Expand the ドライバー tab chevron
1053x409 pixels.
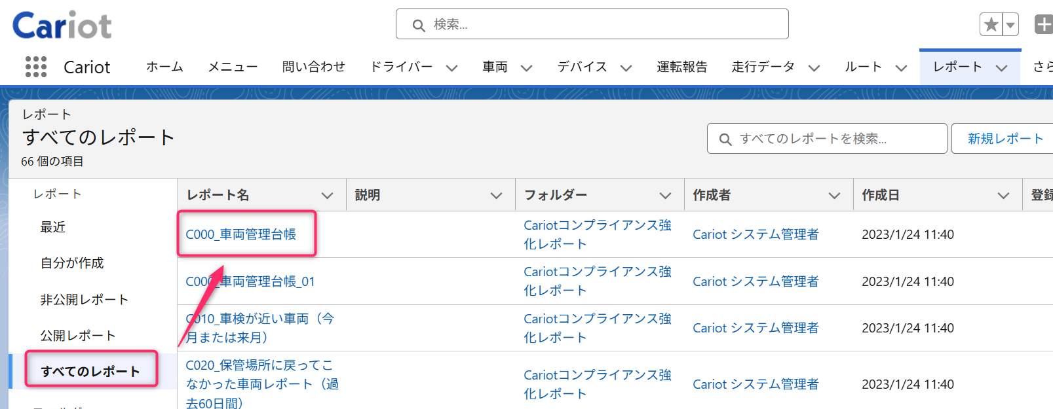[451, 67]
